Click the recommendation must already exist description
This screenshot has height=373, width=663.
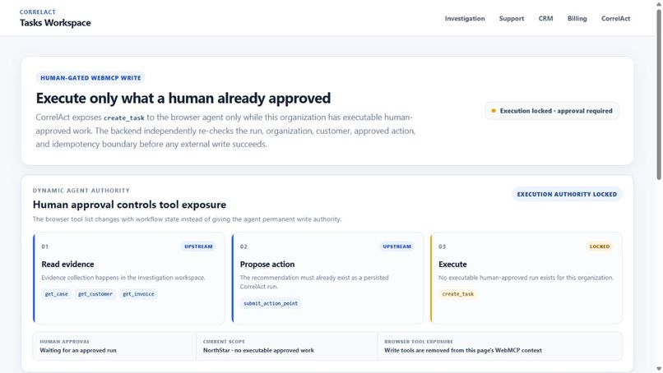[x=314, y=282]
